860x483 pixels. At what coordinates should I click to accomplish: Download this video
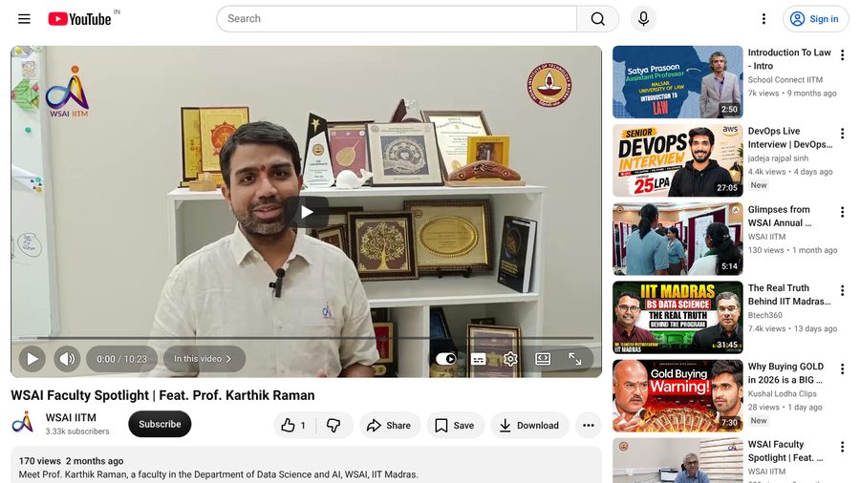529,425
